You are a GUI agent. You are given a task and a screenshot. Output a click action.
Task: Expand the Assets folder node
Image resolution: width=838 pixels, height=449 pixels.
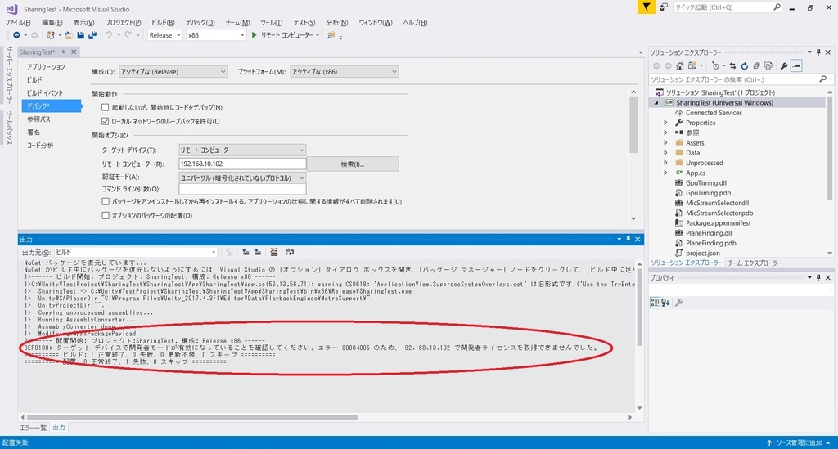tap(666, 142)
